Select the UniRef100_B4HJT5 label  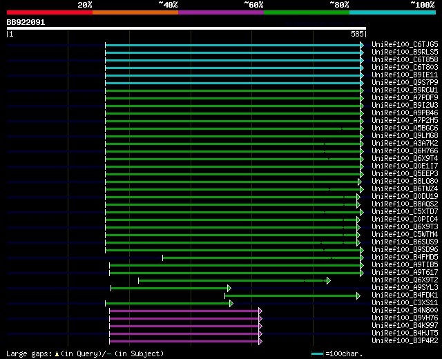(x=405, y=333)
